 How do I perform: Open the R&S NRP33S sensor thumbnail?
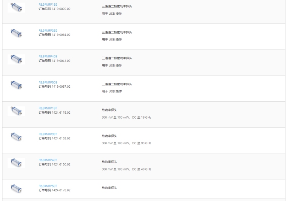click(x=16, y=33)
